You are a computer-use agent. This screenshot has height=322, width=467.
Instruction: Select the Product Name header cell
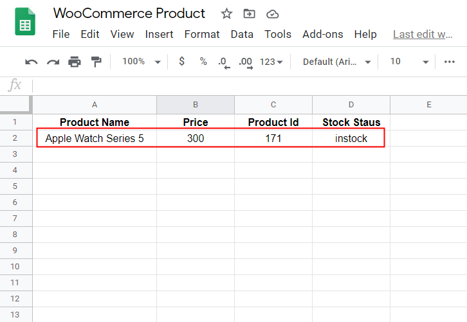[x=95, y=122]
